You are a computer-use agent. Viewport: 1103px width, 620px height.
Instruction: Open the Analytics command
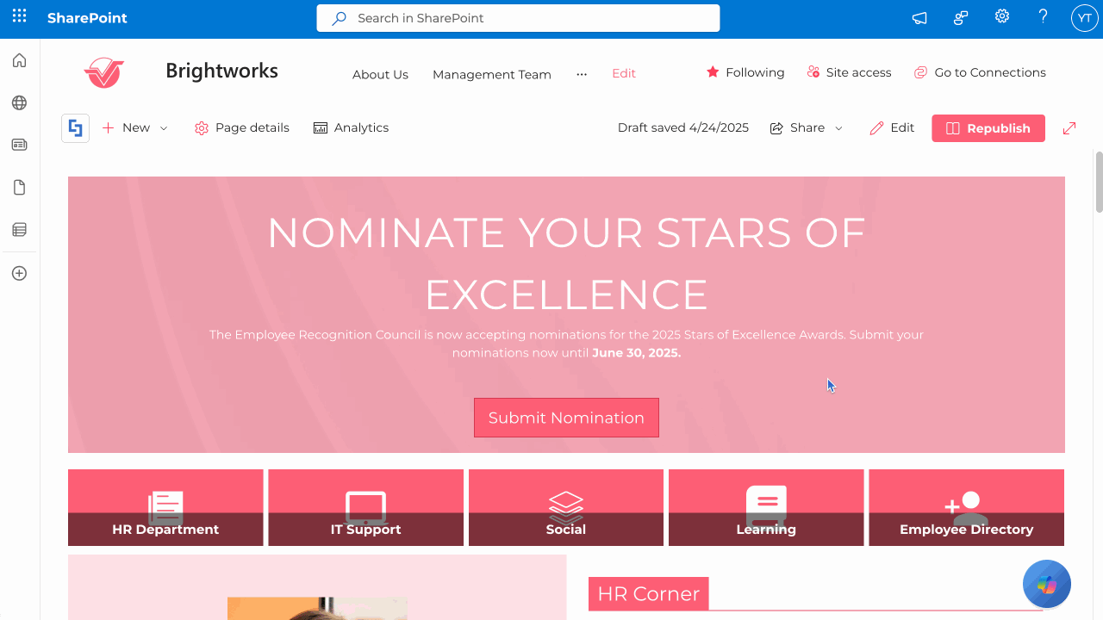pyautogui.click(x=351, y=128)
